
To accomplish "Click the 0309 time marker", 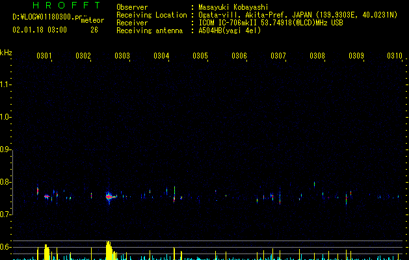I will click(356, 56).
